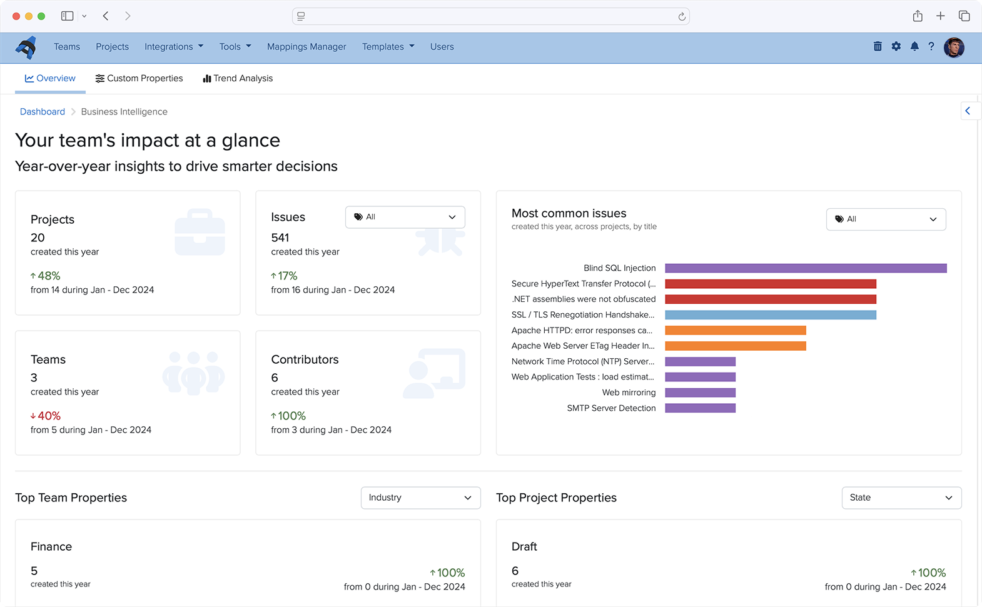Open settings via the gear icon
This screenshot has height=607, width=982.
(896, 46)
